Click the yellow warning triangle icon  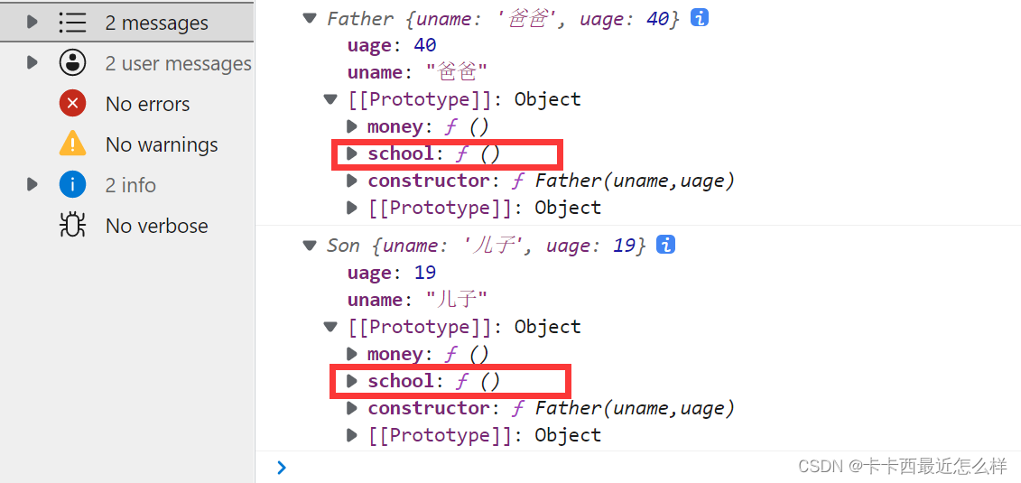(72, 144)
